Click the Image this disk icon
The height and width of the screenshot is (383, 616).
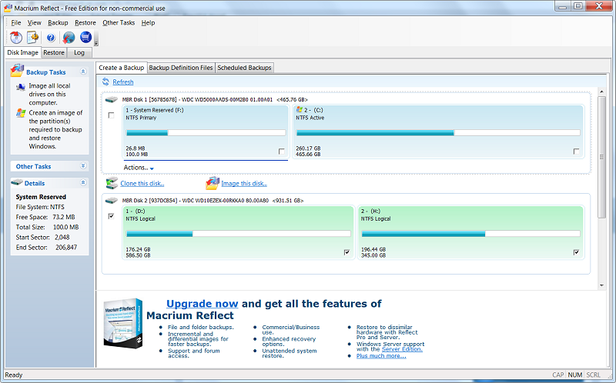213,183
